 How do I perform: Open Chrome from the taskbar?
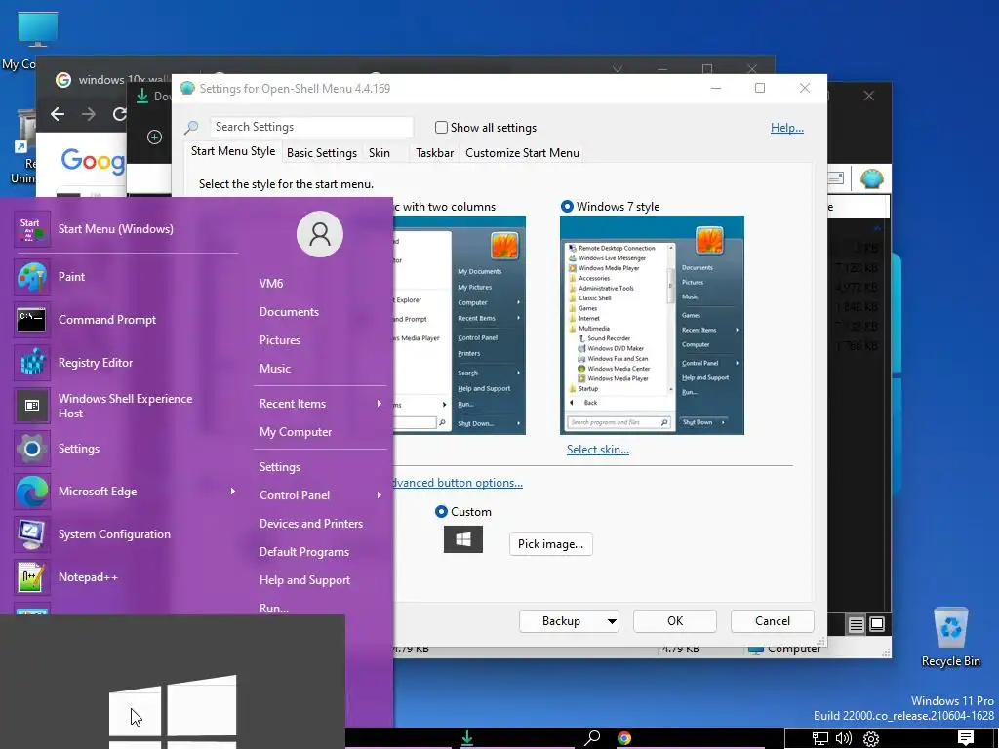(x=624, y=738)
